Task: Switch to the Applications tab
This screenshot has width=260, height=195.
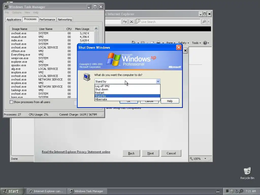Action: coord(14,20)
